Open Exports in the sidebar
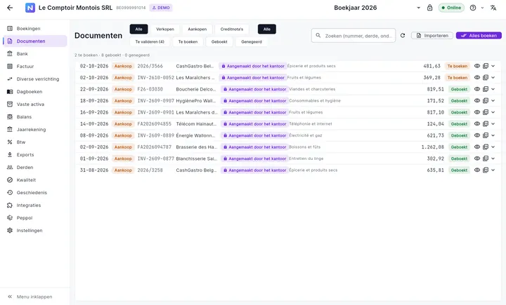This screenshot has height=305, width=506. coord(35,154)
